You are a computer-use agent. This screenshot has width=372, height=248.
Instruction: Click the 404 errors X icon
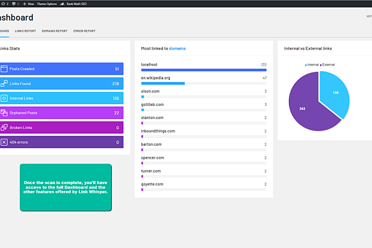(4, 142)
